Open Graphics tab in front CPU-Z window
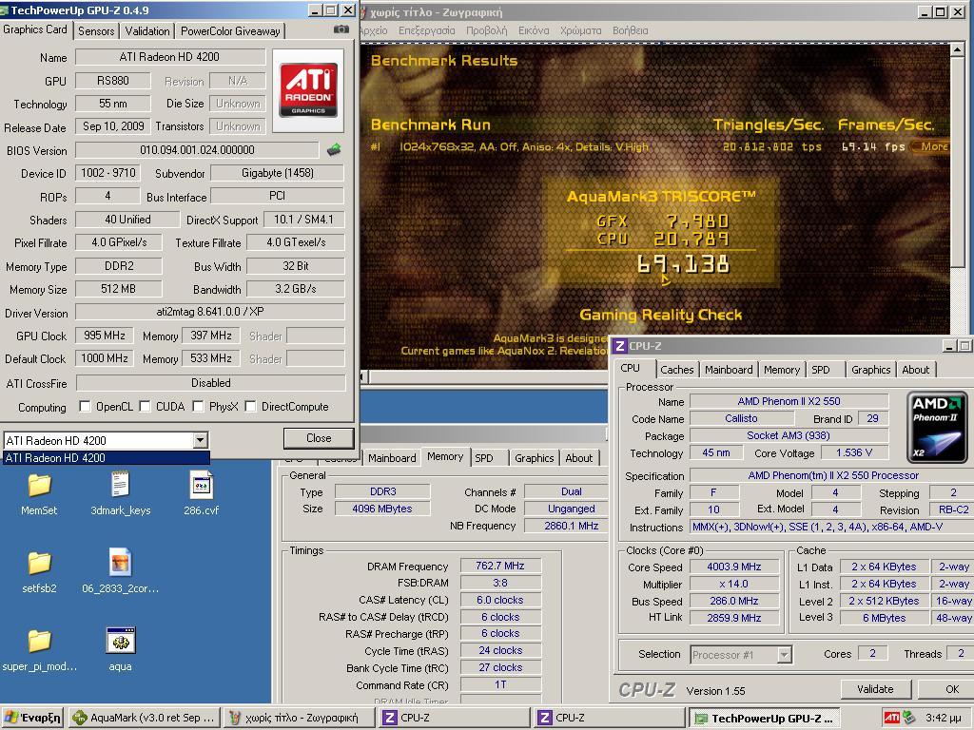974x730 pixels. tap(871, 370)
